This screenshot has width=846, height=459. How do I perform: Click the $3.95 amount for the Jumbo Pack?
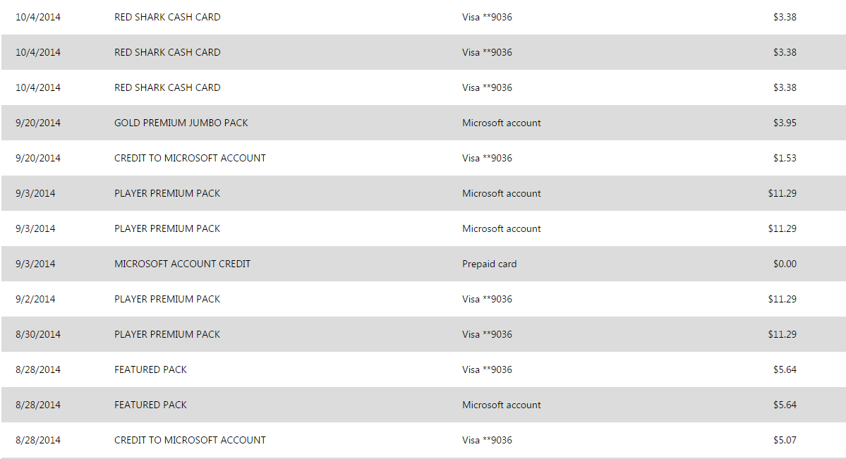pyautogui.click(x=785, y=123)
